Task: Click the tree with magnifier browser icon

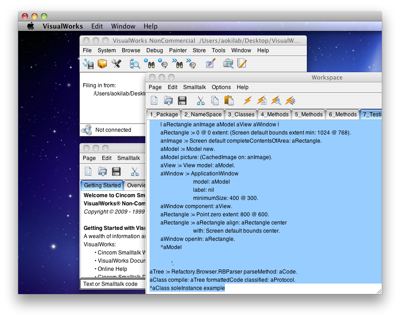Action: pos(135,64)
